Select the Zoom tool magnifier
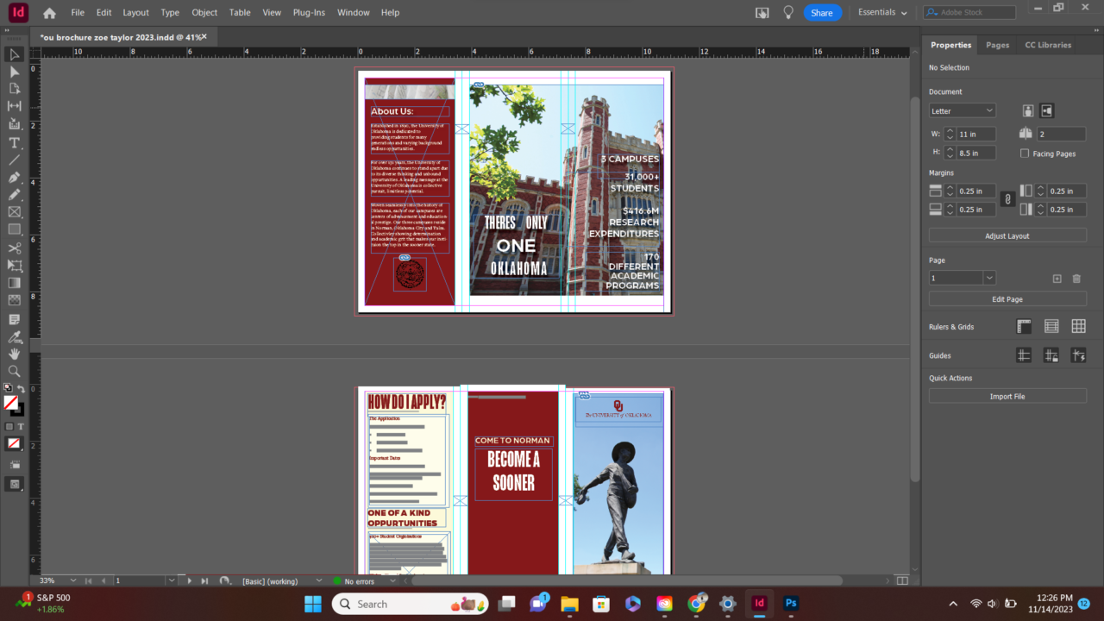 [15, 371]
